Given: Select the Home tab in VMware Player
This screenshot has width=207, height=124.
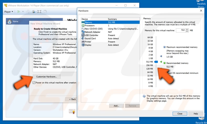Looking at the screenshot, I should coord(34,21).
